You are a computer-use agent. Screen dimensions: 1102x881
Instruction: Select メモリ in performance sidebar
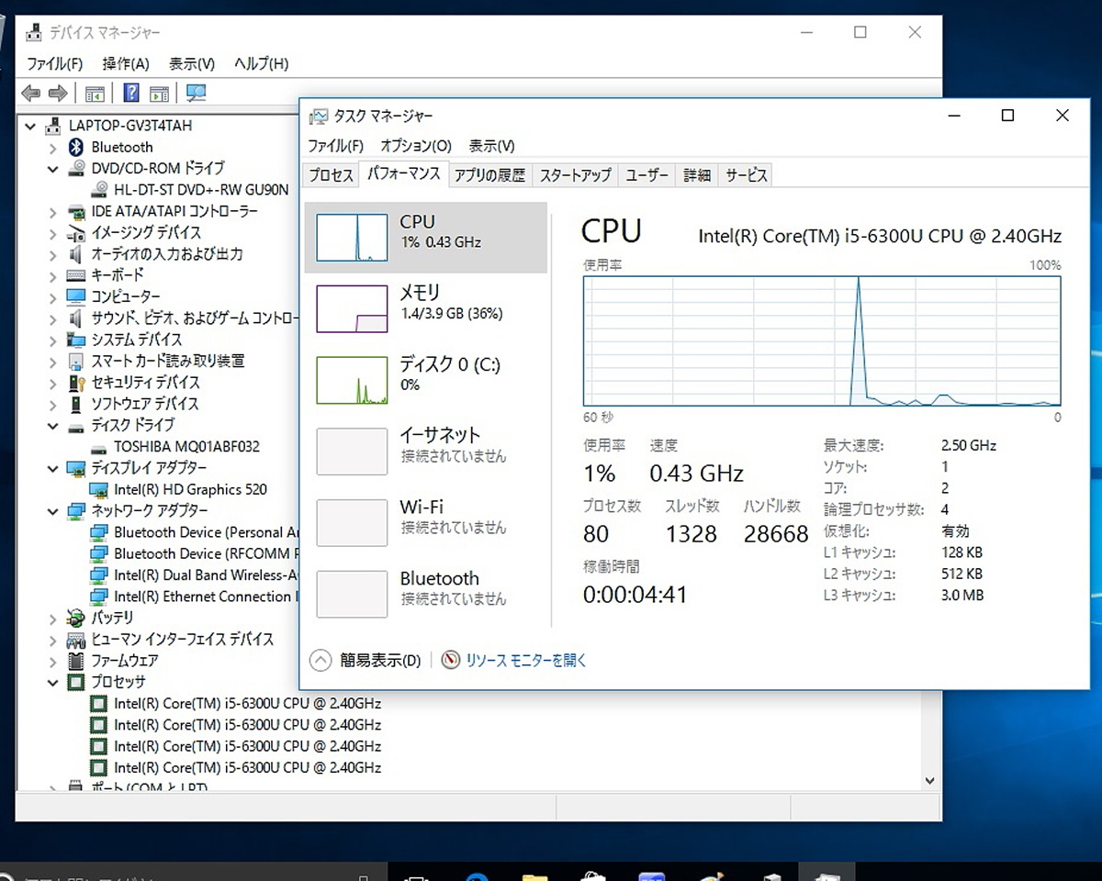[x=425, y=308]
